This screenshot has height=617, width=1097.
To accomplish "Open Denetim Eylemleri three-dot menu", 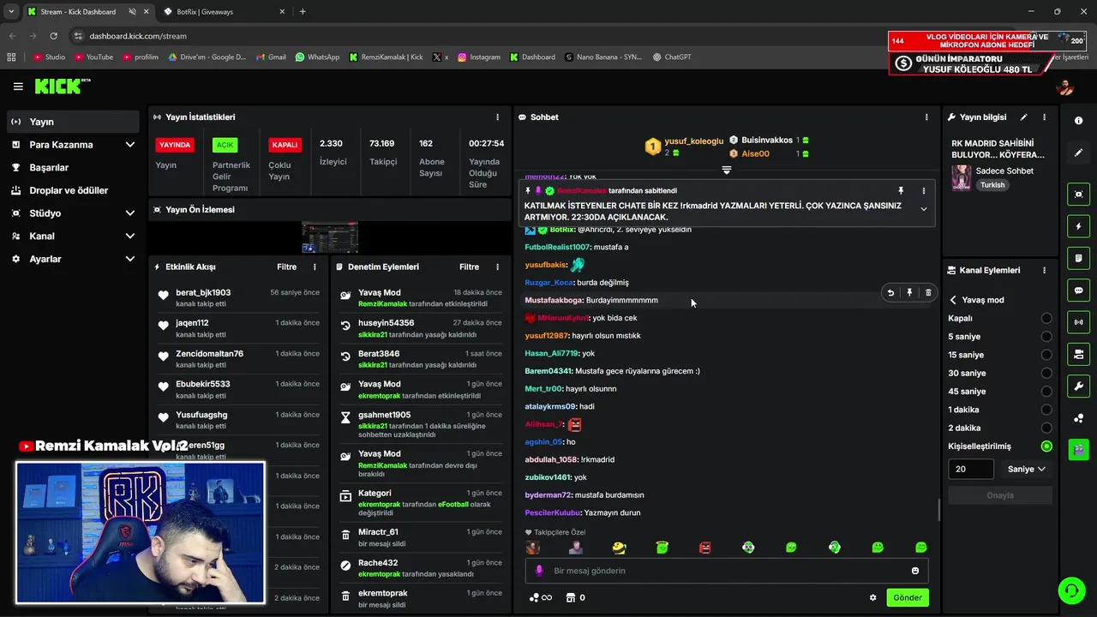I will coord(497,267).
